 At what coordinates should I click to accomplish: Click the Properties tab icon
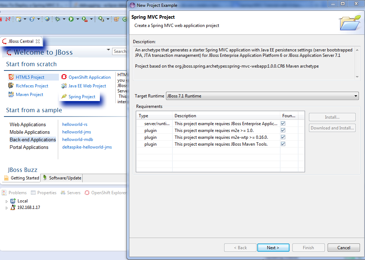(x=33, y=192)
